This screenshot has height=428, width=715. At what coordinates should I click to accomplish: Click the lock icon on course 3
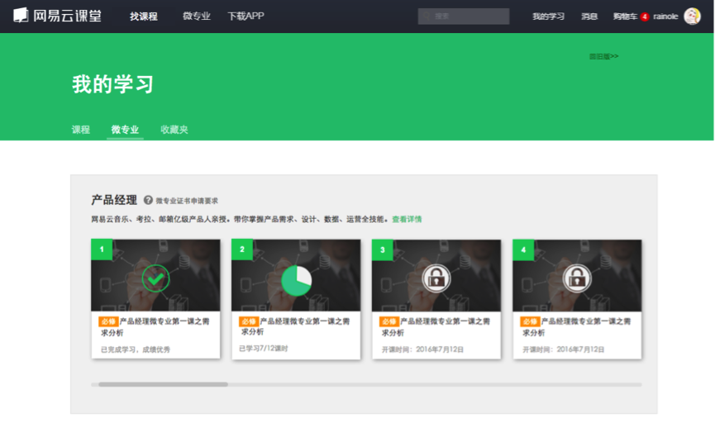(436, 278)
